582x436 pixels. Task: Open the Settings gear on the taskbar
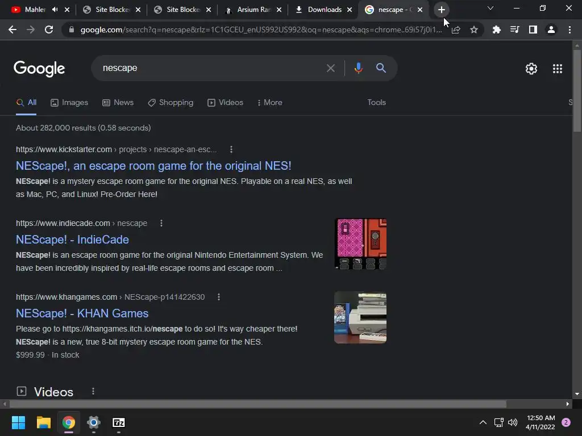click(94, 422)
